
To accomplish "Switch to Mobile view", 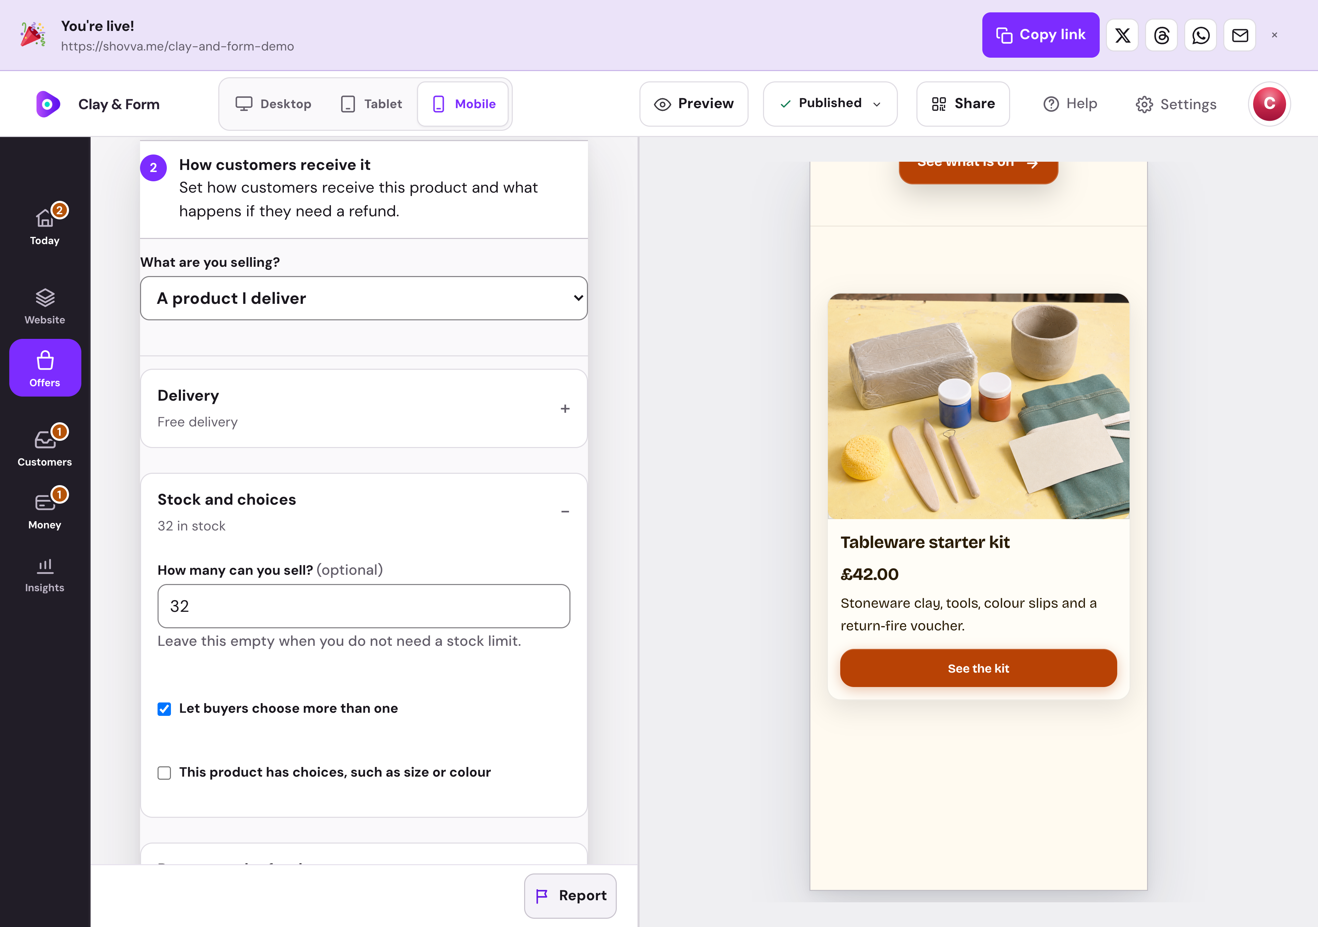I will pyautogui.click(x=463, y=104).
